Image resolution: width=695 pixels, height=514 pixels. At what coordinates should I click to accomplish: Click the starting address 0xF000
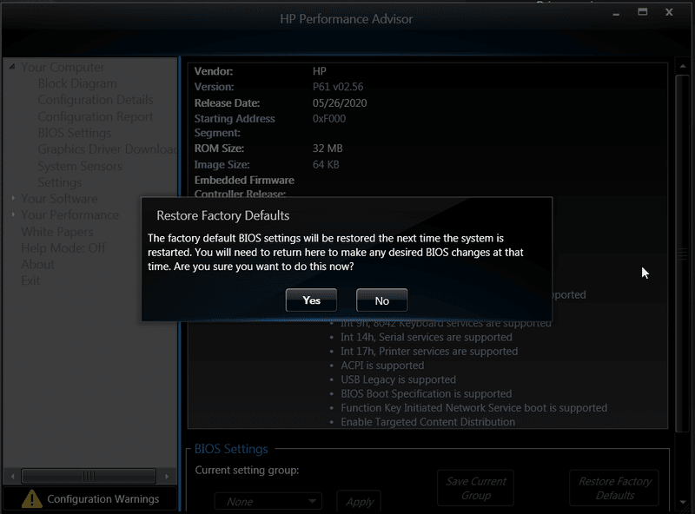tap(329, 119)
